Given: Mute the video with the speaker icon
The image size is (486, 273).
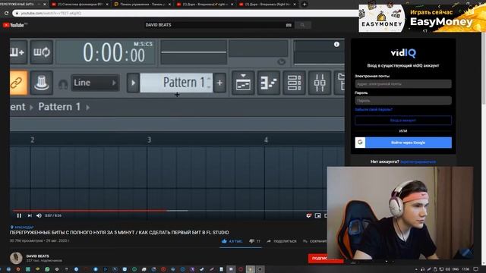Looking at the screenshot, I should (x=39, y=215).
